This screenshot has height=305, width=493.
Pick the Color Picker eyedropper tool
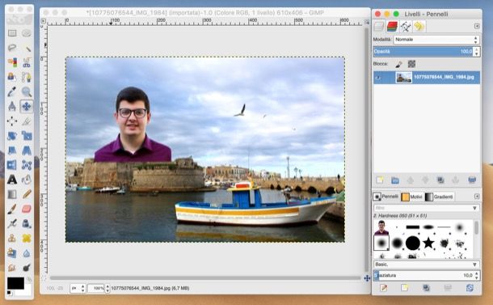12,92
